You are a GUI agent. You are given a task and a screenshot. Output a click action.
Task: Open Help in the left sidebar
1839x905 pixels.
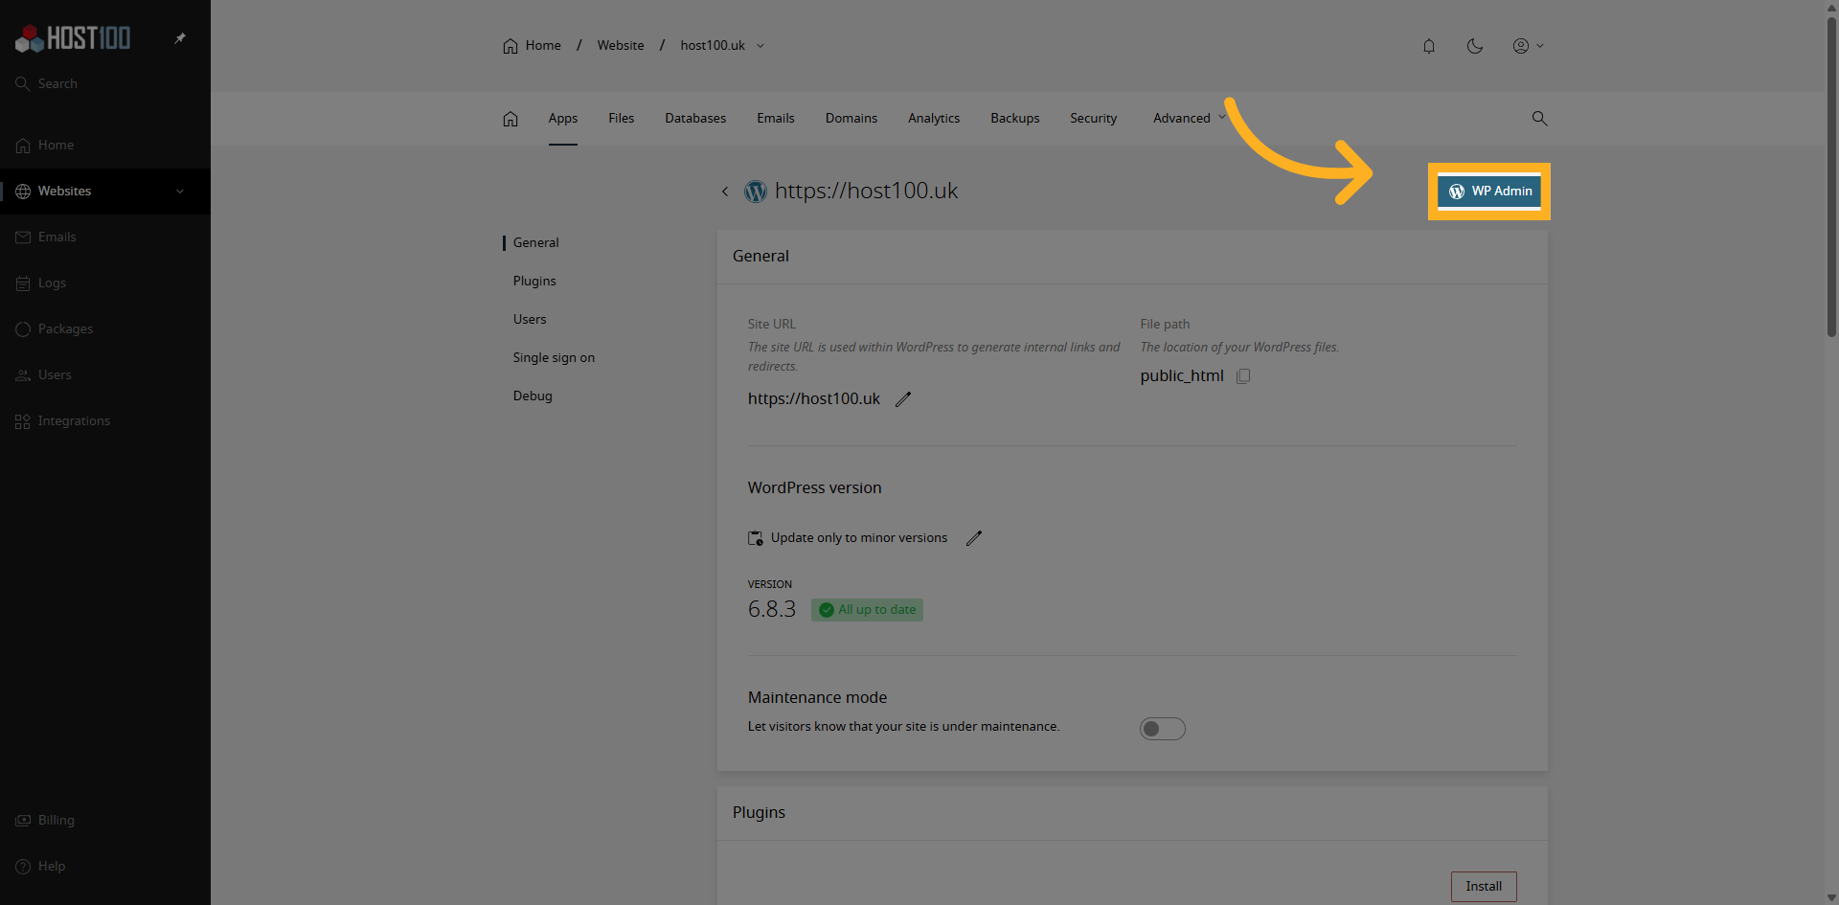105,866
